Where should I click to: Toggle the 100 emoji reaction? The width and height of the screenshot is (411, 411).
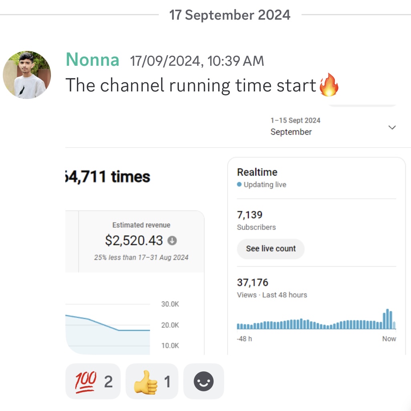click(x=93, y=381)
